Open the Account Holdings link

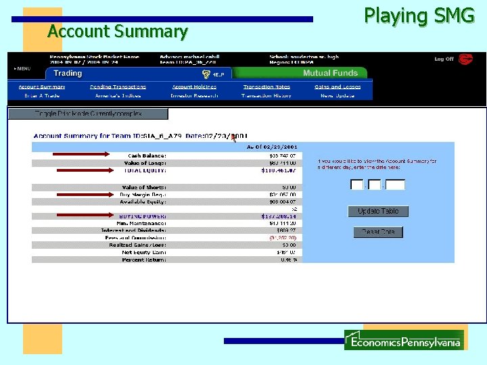point(194,87)
